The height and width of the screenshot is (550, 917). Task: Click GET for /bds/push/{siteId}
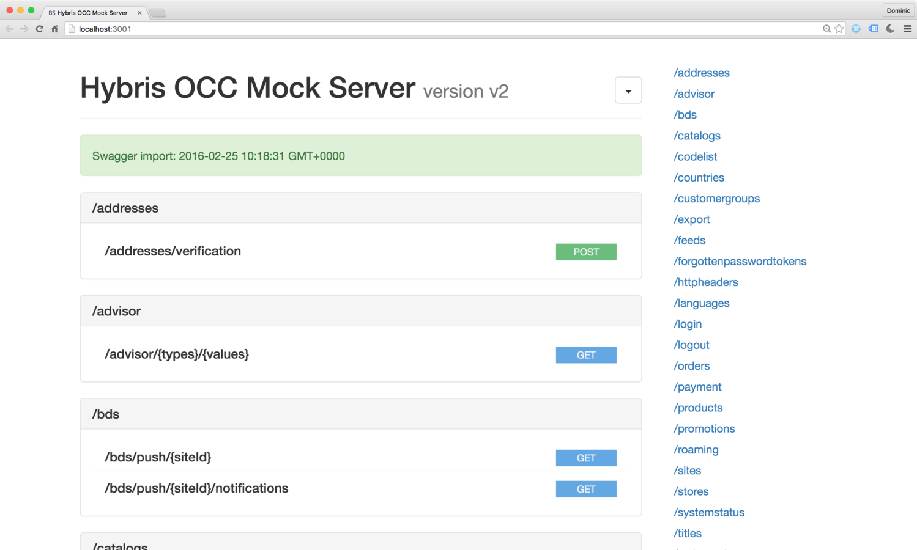pos(586,458)
